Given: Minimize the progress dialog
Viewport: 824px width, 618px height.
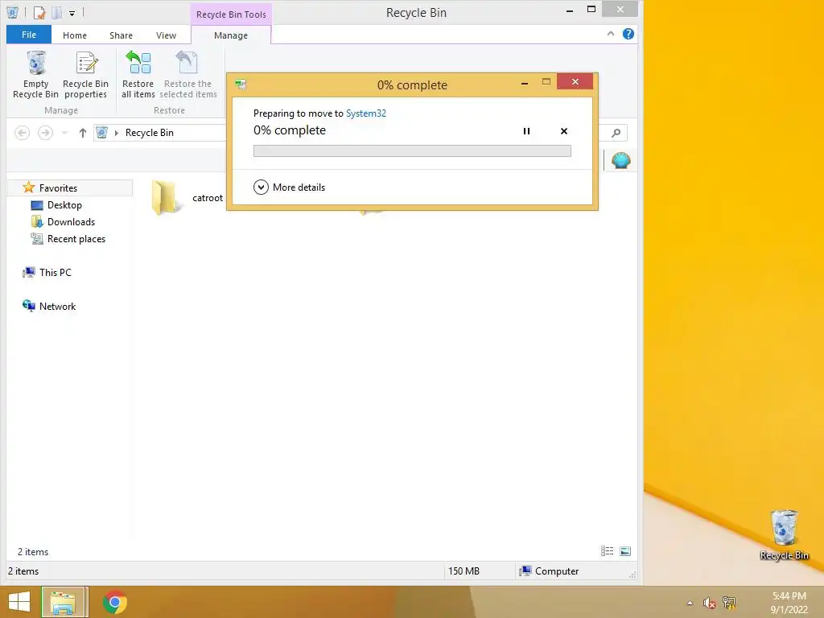Looking at the screenshot, I should 524,83.
